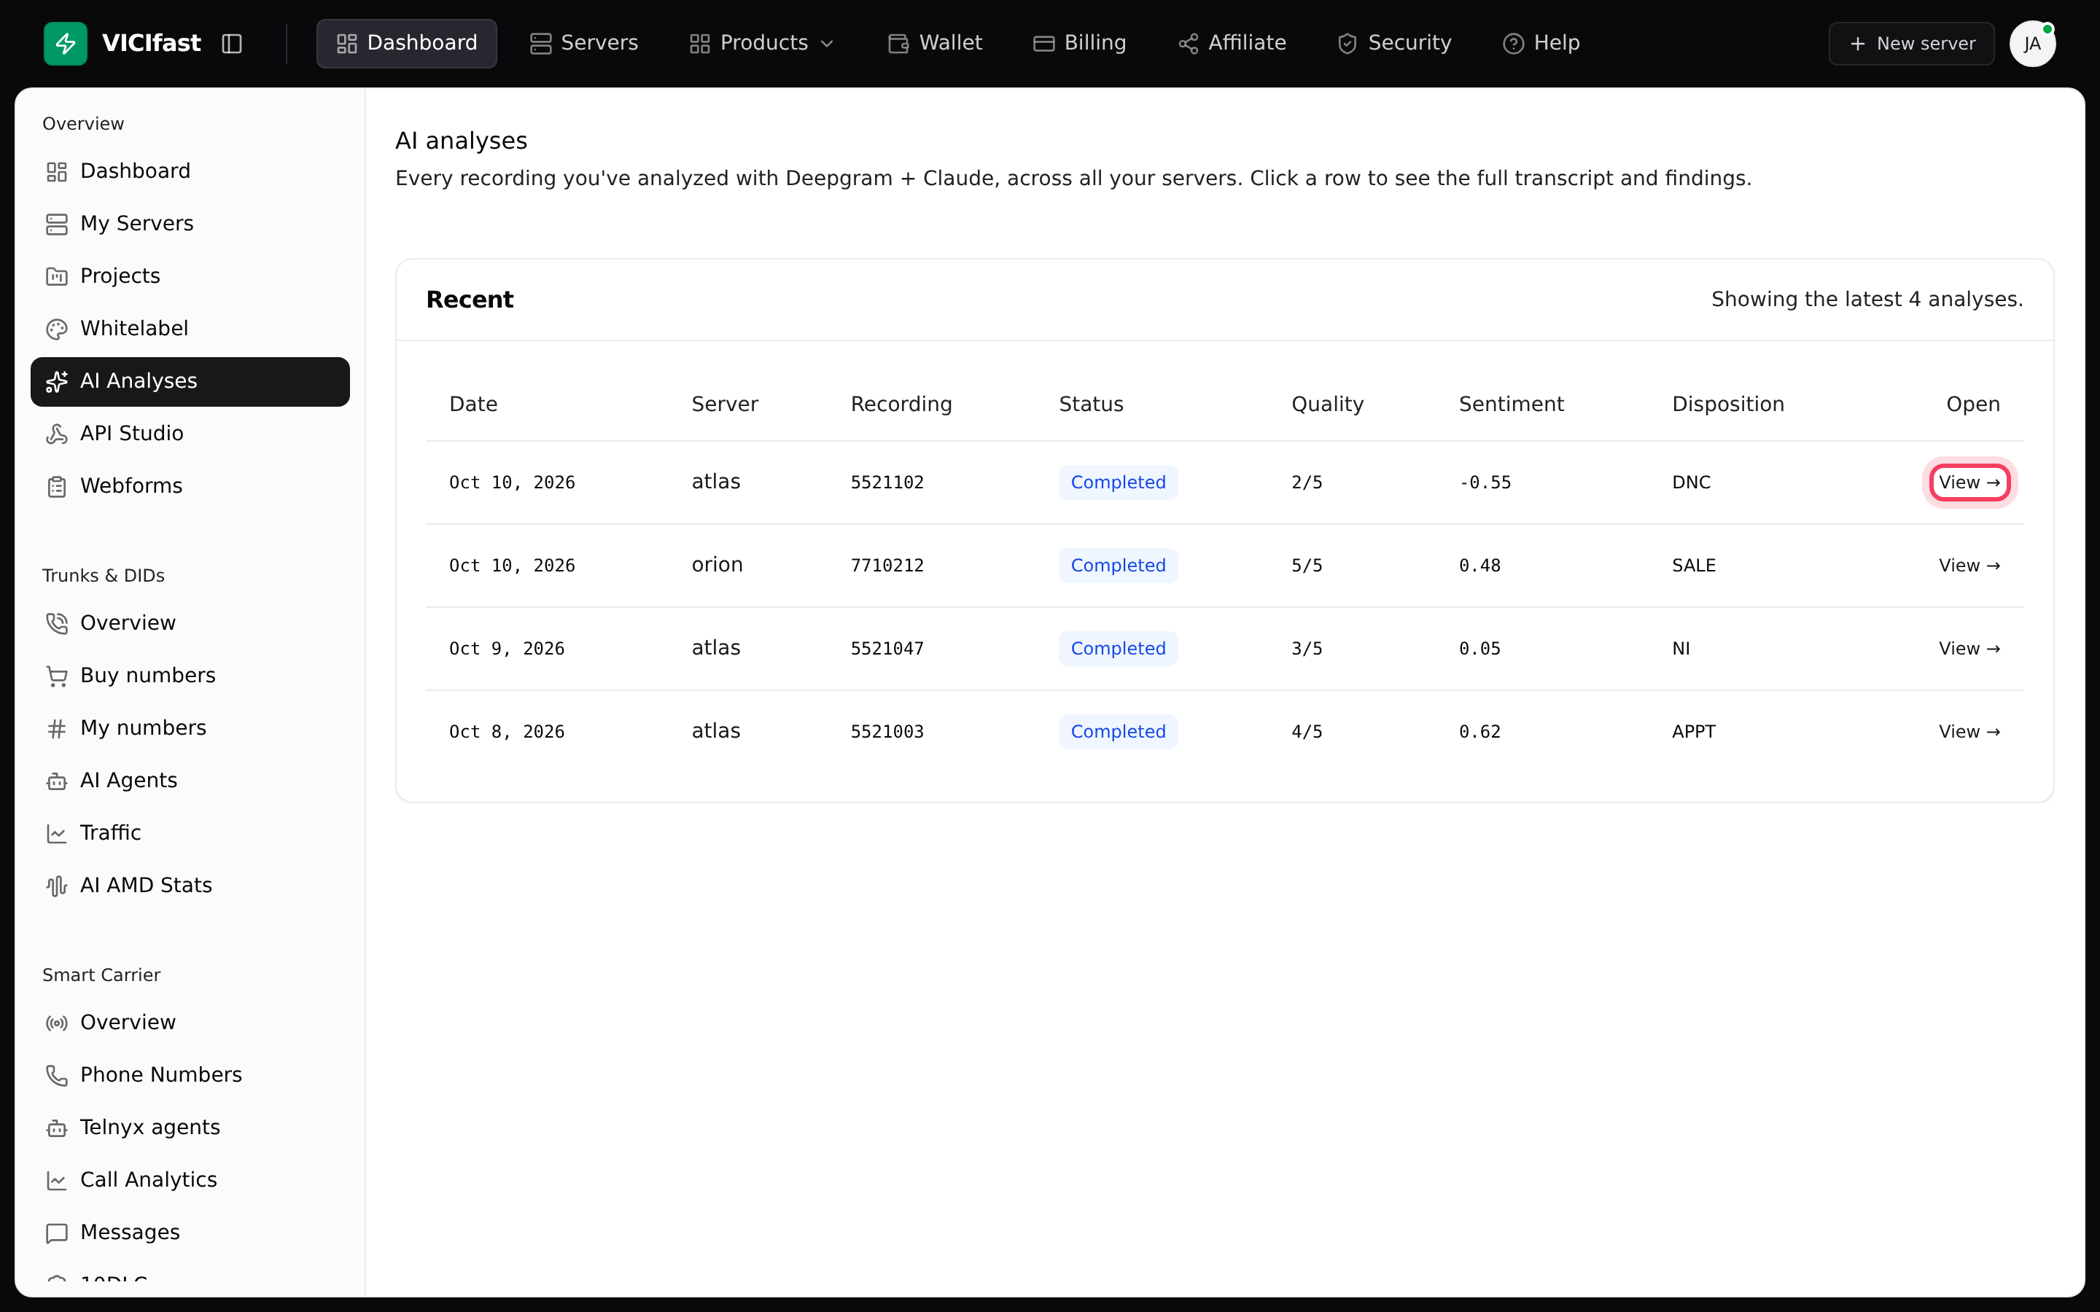Click Help in the top navigation
Image resolution: width=2100 pixels, height=1312 pixels.
pos(1541,44)
